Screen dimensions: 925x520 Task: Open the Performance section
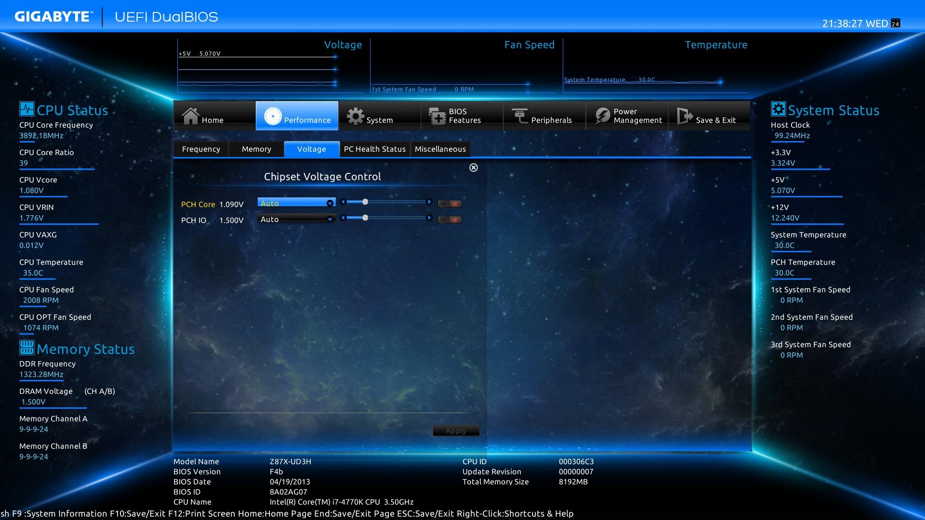click(x=297, y=116)
